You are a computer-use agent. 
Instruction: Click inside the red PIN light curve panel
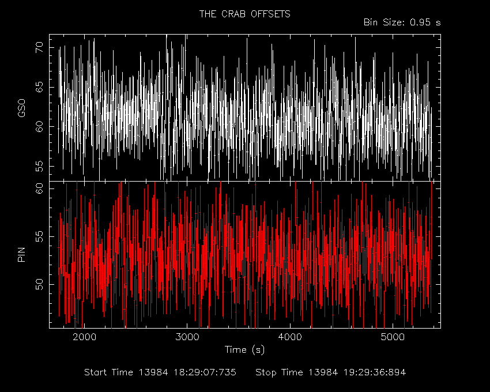click(x=244, y=254)
